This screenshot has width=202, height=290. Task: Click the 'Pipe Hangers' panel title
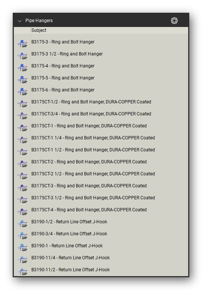[39, 21]
